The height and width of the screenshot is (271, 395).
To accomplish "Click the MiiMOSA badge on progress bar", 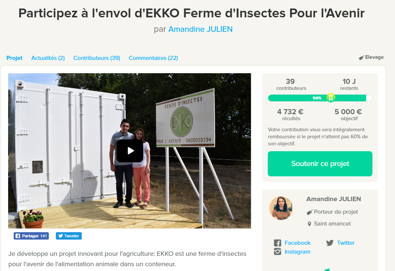I will click(x=331, y=98).
